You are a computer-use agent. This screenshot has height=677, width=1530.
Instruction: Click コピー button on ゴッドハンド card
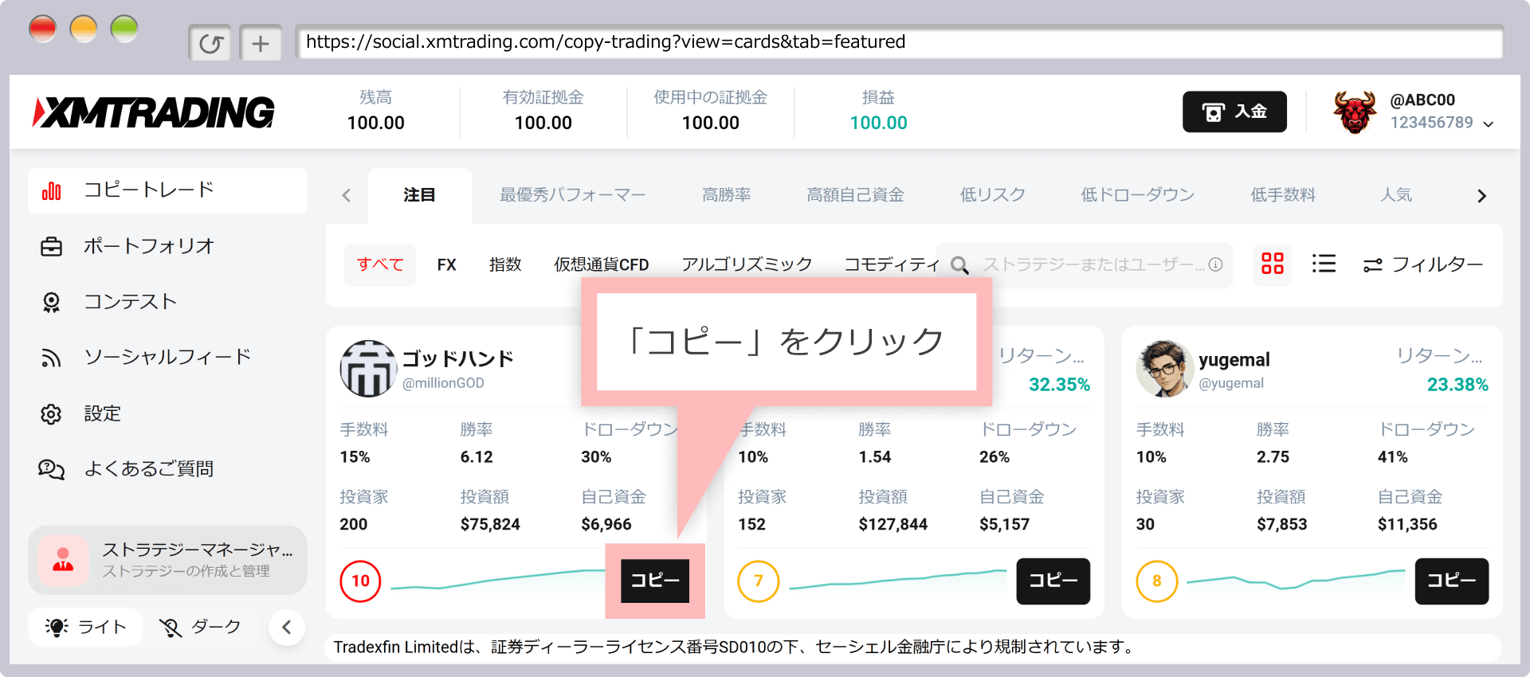[x=655, y=581]
